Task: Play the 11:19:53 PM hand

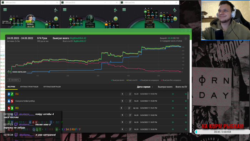Action: point(126,94)
